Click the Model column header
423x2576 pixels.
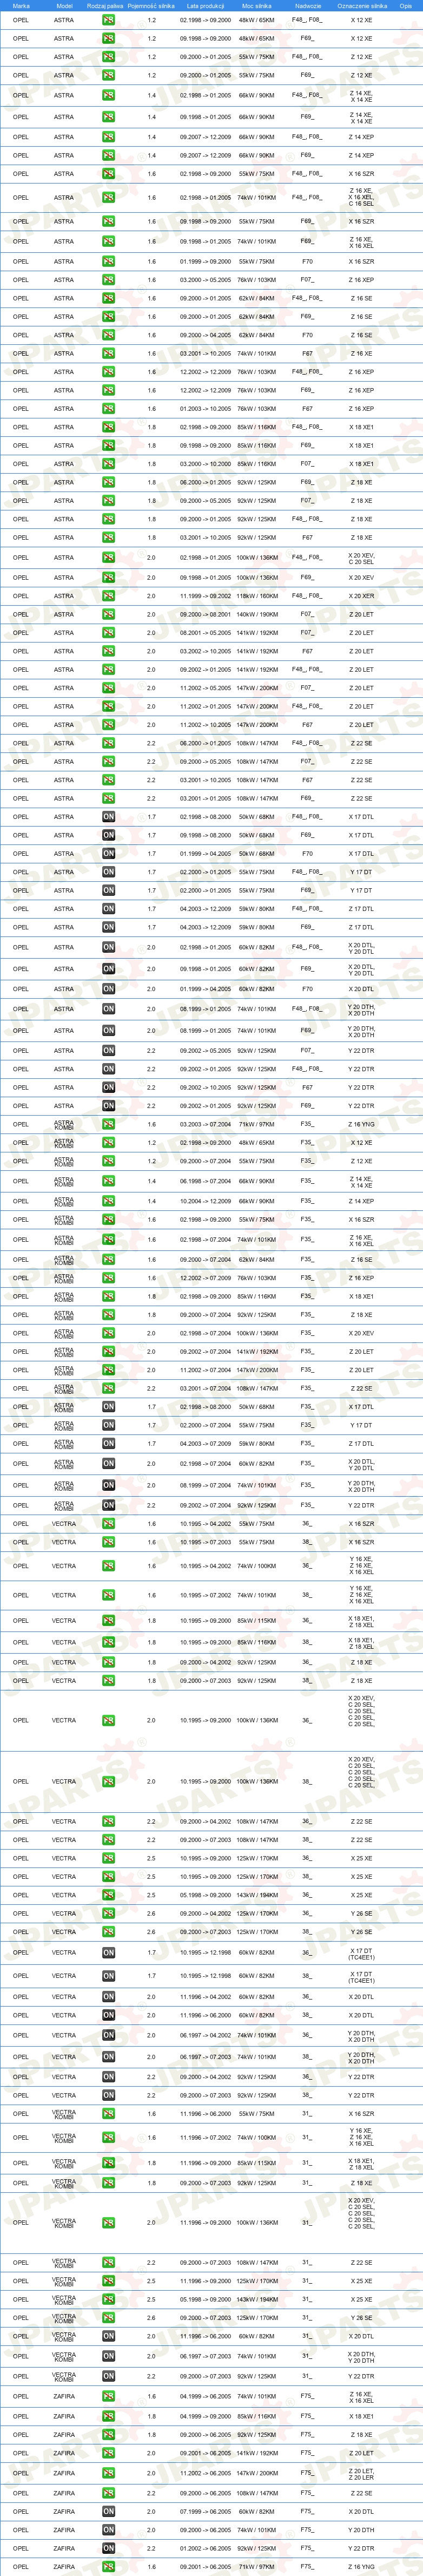point(64,6)
